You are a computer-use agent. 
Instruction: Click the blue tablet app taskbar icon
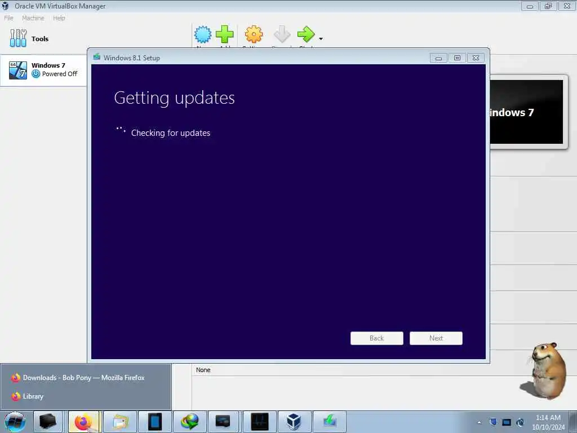[154, 422]
